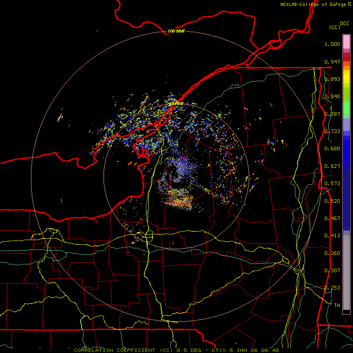Image resolution: width=353 pixels, height=353 pixels.
Task: Select the 0.947 scale value
Action: point(332,62)
